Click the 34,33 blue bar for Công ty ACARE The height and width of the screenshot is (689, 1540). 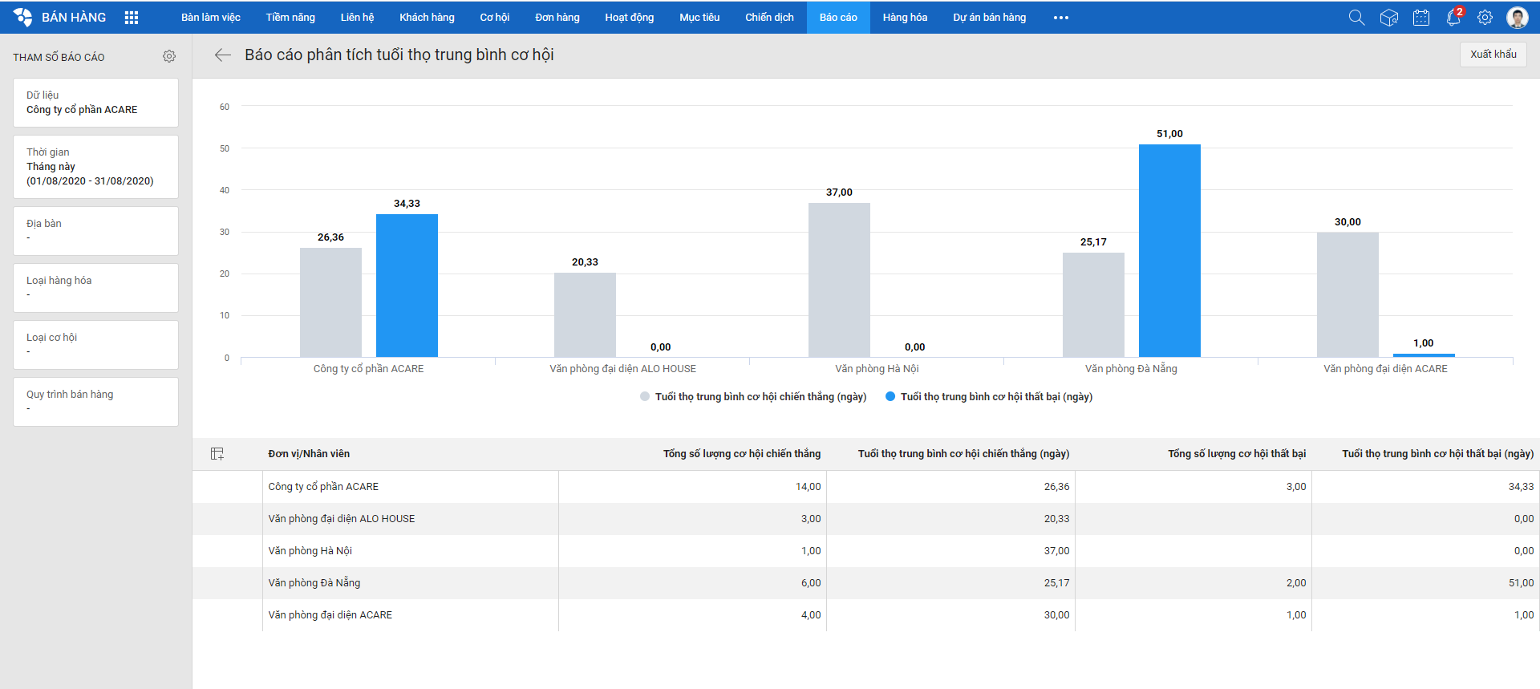tap(407, 286)
